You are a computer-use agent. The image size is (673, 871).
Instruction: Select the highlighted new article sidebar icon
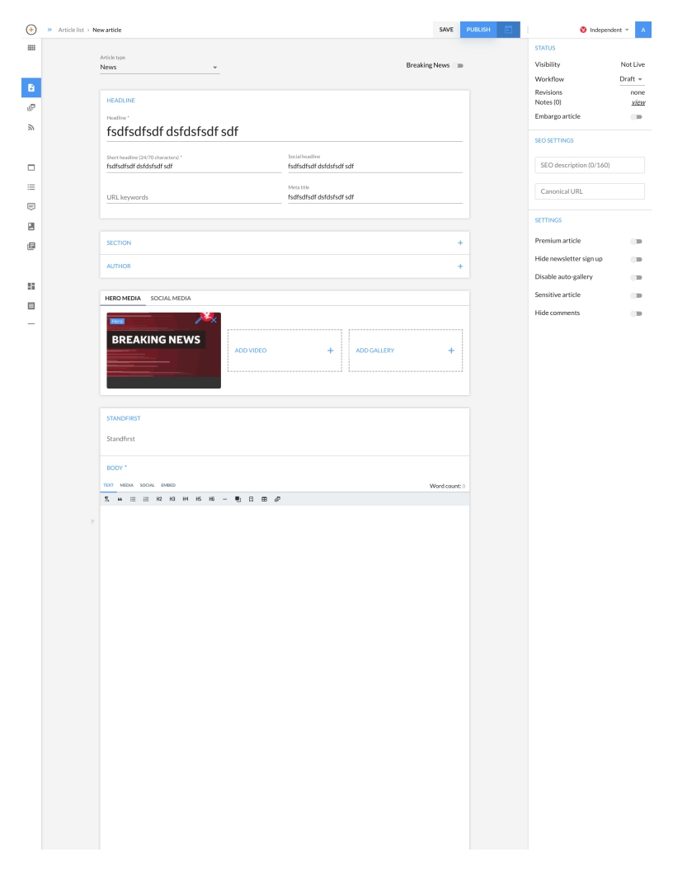[31, 87]
